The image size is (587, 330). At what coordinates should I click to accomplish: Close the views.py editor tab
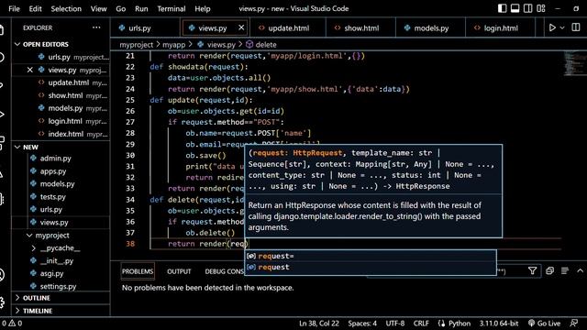pyautogui.click(x=241, y=27)
